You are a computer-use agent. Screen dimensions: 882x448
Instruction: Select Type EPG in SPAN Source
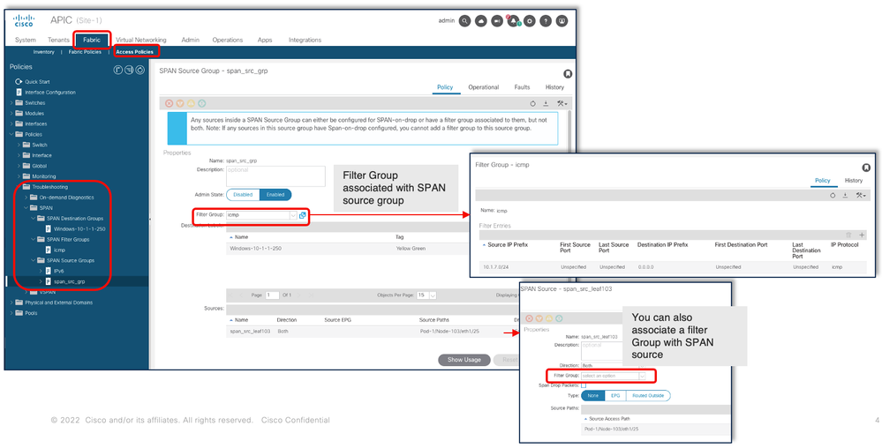point(615,396)
